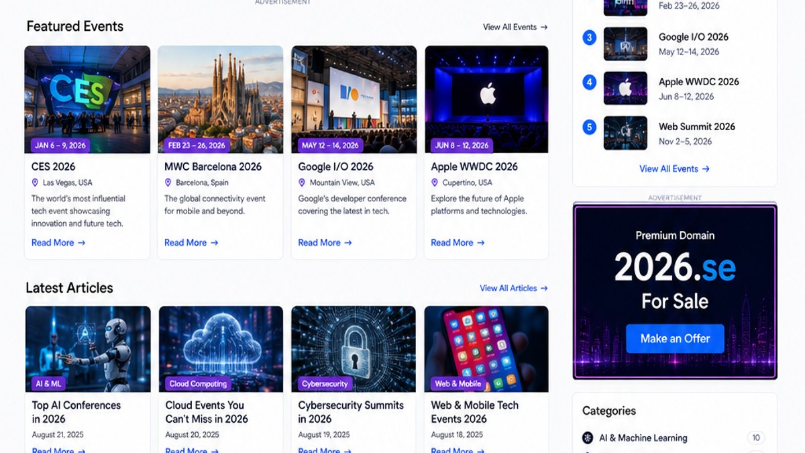The width and height of the screenshot is (805, 453).
Task: Click the number 4 rank badge in sidebar
Action: (589, 83)
